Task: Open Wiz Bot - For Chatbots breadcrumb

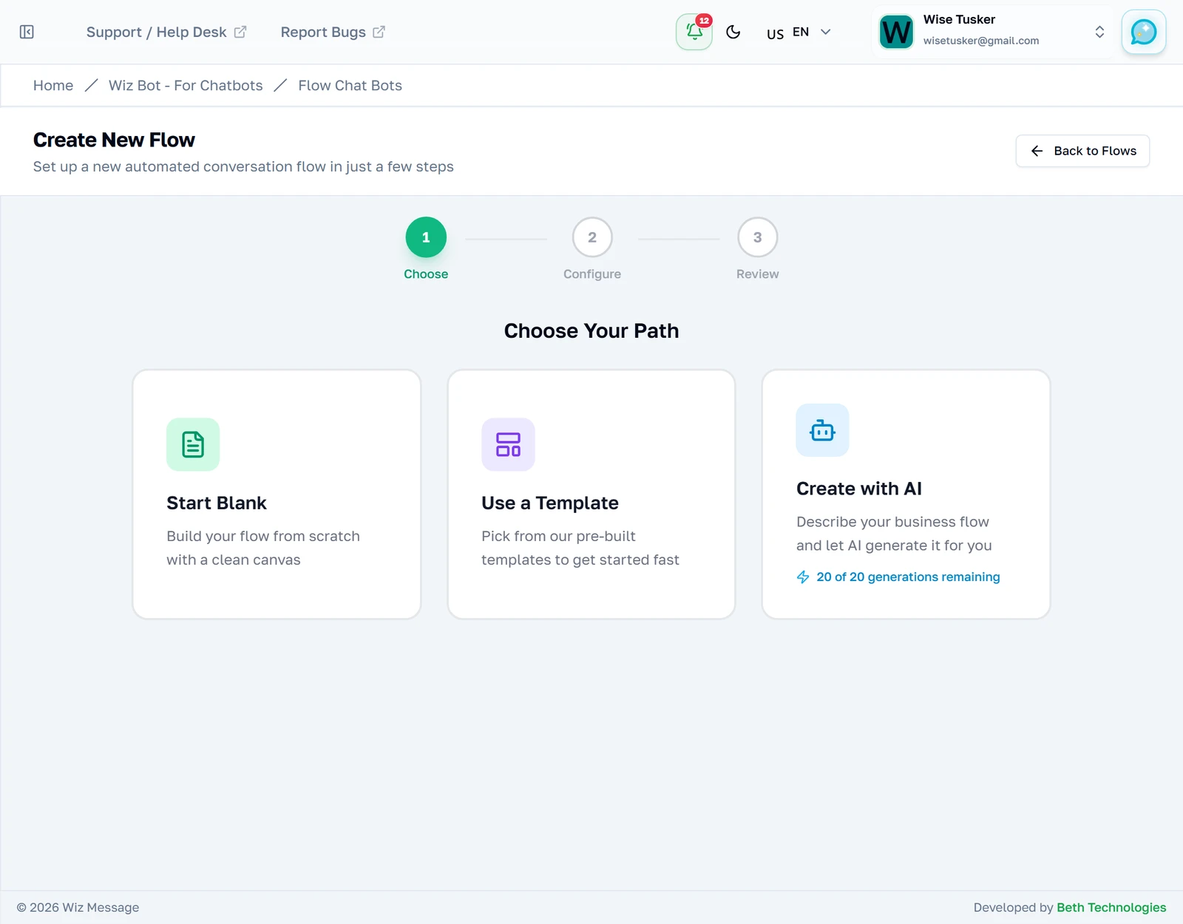Action: (x=186, y=85)
